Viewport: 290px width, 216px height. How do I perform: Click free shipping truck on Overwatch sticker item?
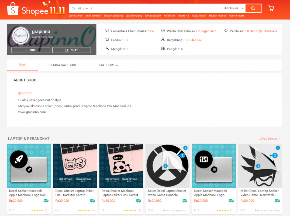coord(277,201)
